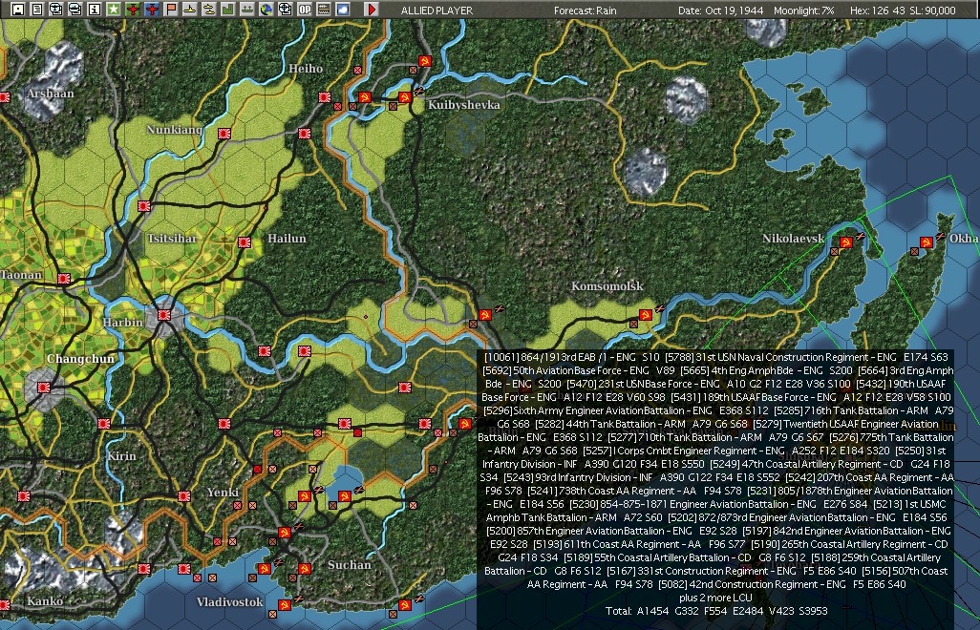The width and height of the screenshot is (980, 630).
Task: Click the white star on green icon
Action: click(x=113, y=10)
